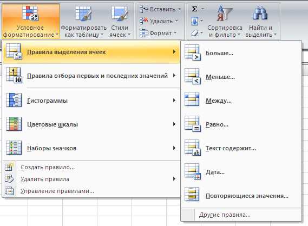Click the Удалить cells icon
The height and width of the screenshot is (226, 308).
[144, 21]
